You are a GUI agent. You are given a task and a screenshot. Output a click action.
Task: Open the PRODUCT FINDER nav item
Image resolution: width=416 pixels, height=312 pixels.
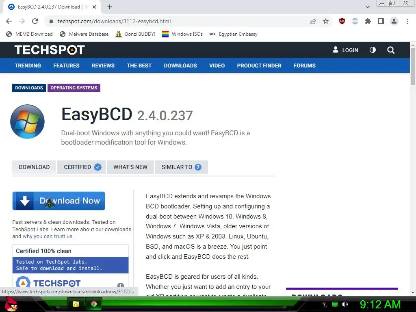259,65
